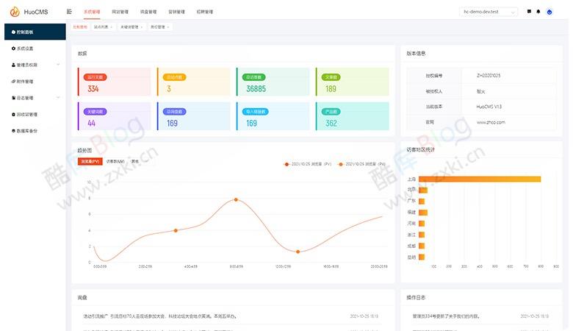Screen dimensions: 573x331
Task: Close the 岗位管理 page tab
Action: point(167,27)
